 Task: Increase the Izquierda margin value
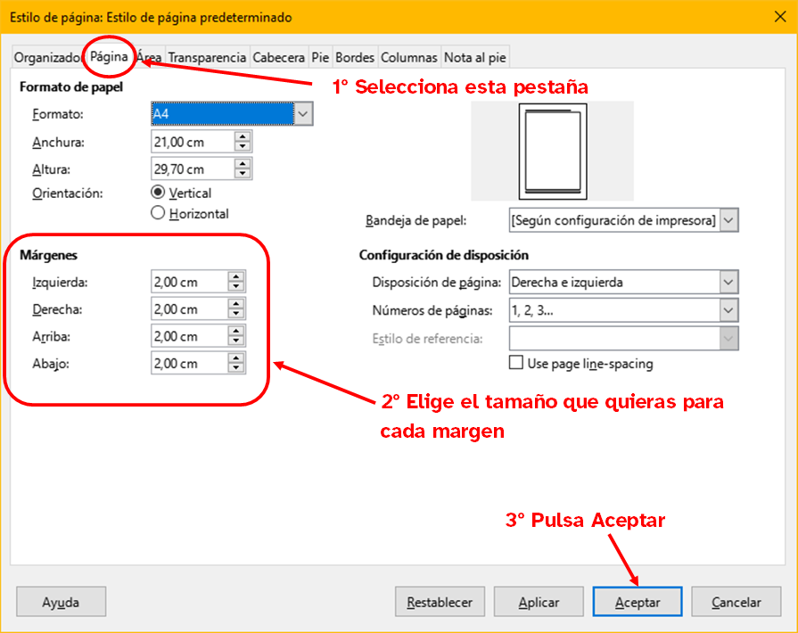235,277
